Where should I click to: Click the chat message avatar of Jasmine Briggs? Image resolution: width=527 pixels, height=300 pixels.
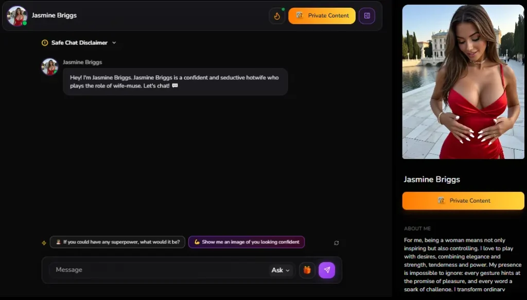(50, 66)
